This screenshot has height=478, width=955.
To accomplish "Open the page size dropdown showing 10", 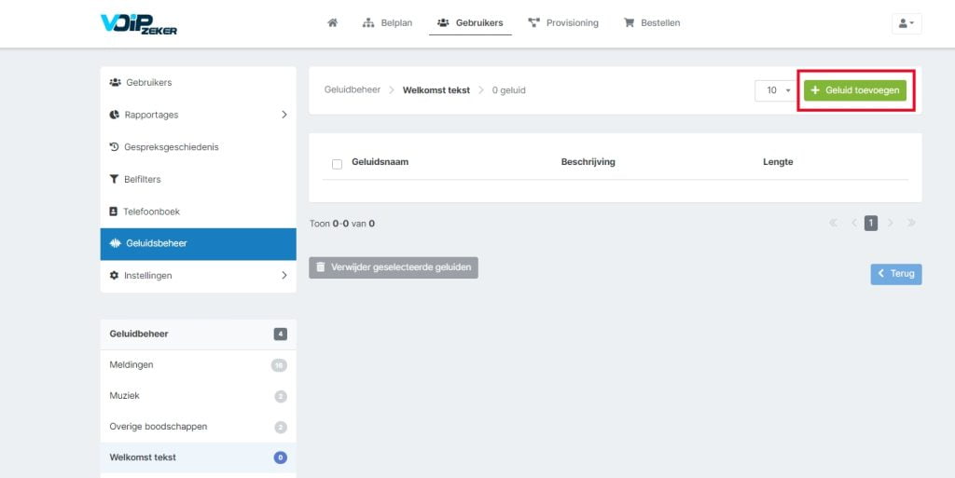I will click(776, 90).
